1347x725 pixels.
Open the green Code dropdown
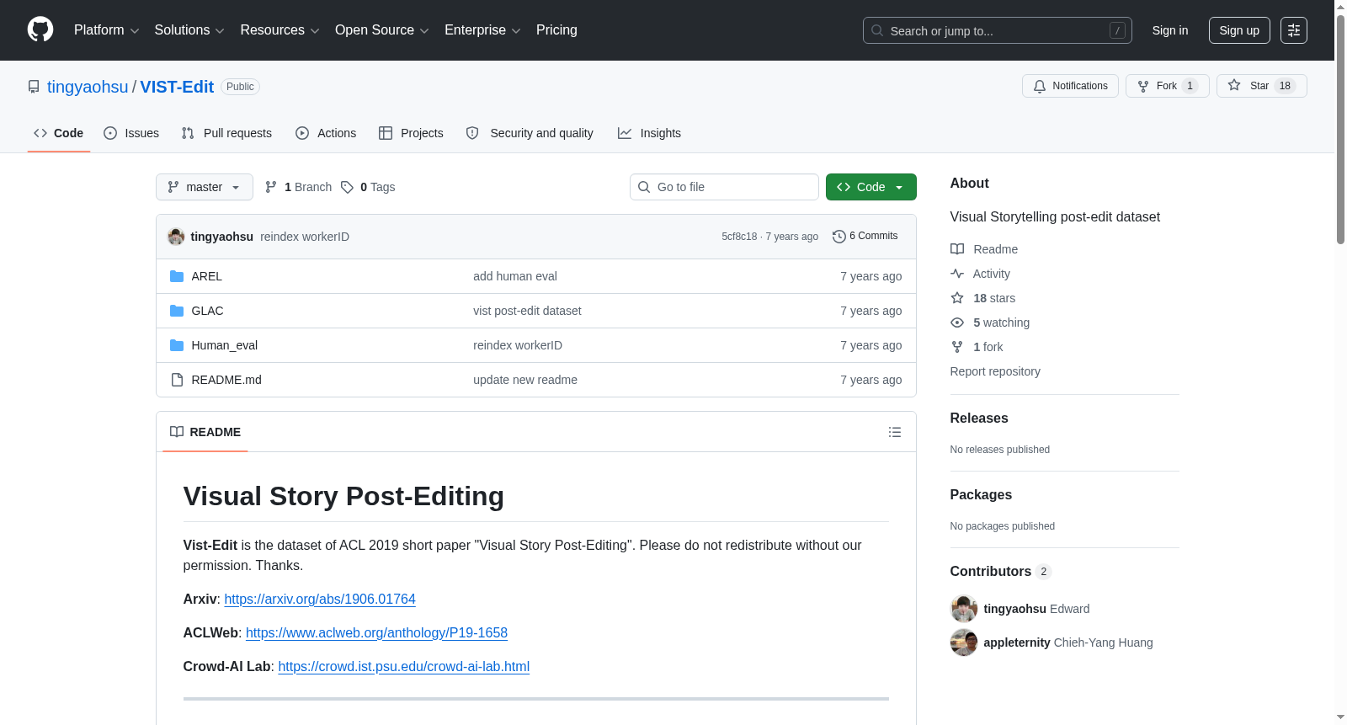(x=871, y=187)
